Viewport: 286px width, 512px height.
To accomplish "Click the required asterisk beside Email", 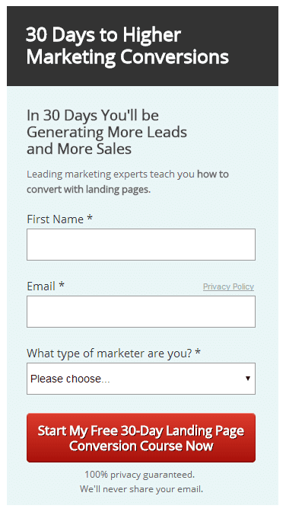I will pyautogui.click(x=62, y=285).
